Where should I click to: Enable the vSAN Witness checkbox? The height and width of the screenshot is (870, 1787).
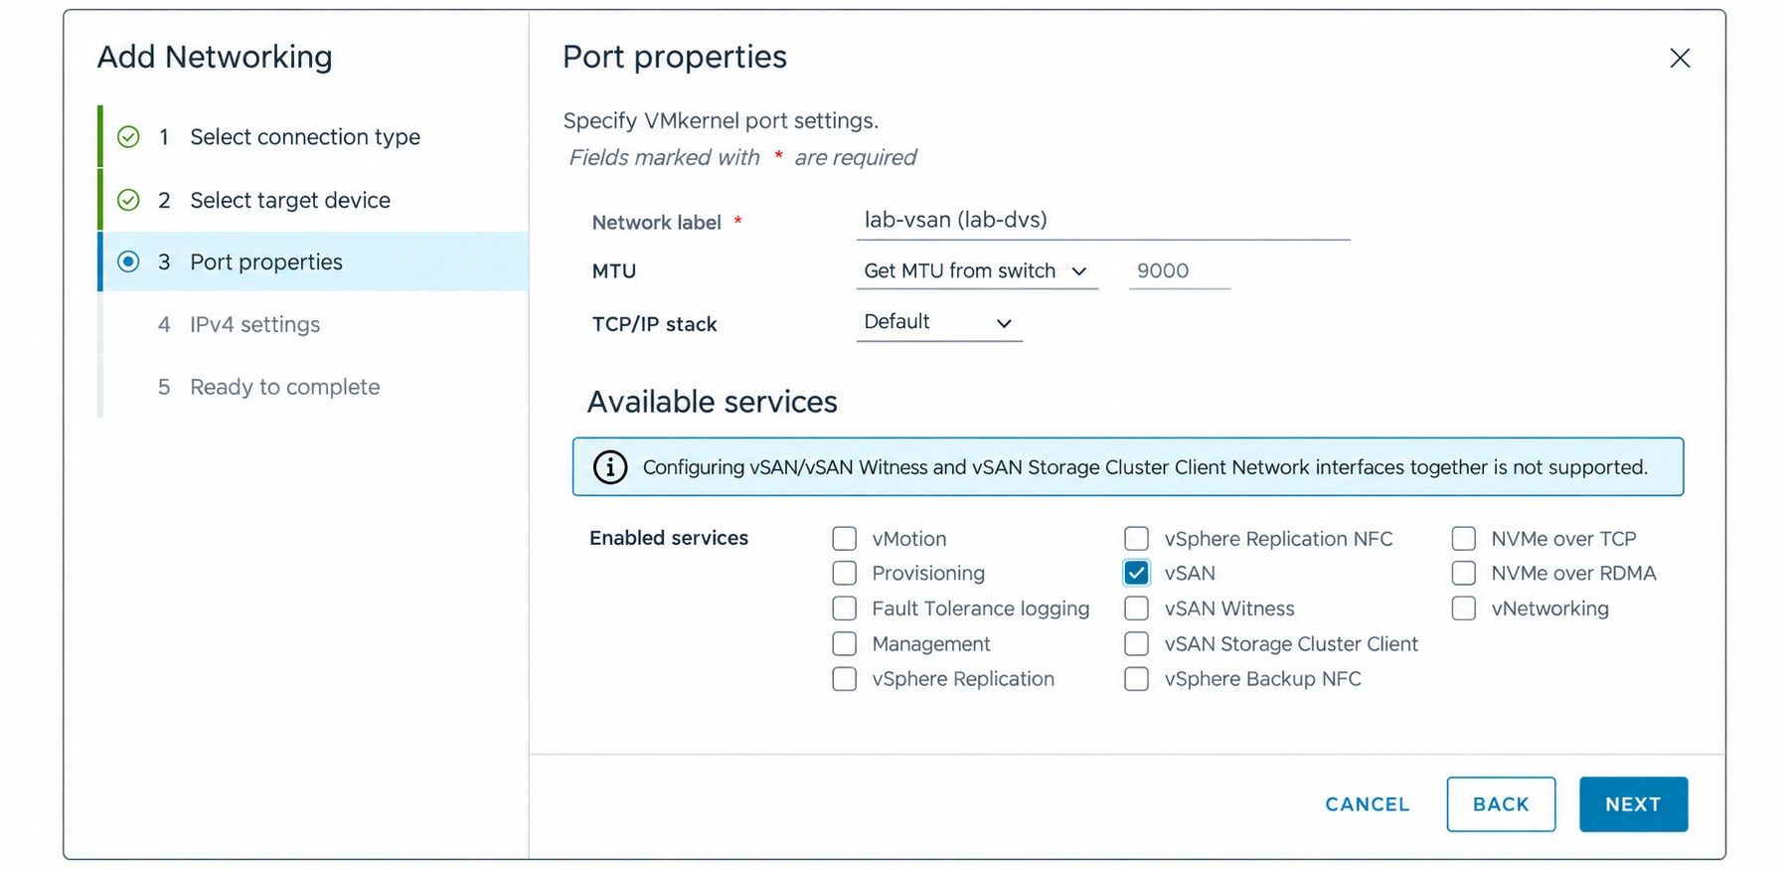point(1136,608)
